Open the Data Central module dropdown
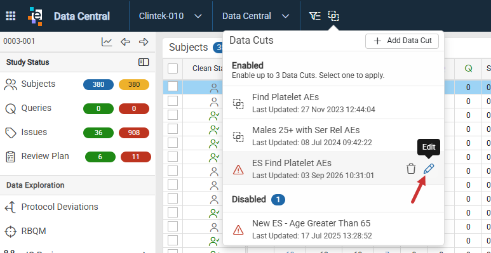This screenshot has height=253, width=491. (x=256, y=16)
